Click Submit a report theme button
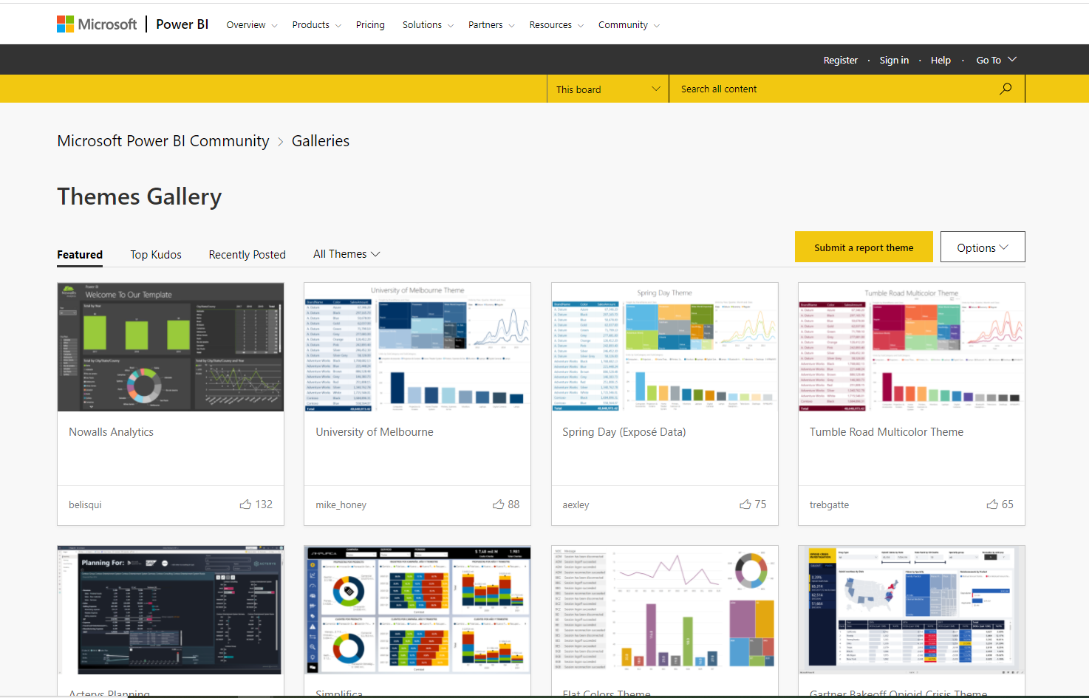 [x=864, y=247]
